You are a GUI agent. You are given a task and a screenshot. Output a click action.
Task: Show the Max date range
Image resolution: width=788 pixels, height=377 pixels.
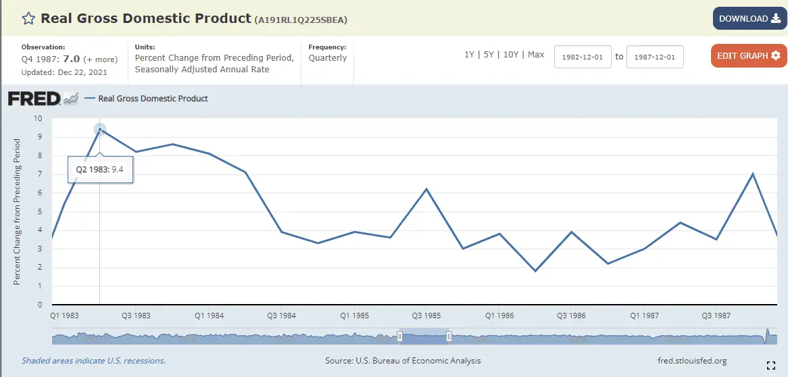[536, 55]
